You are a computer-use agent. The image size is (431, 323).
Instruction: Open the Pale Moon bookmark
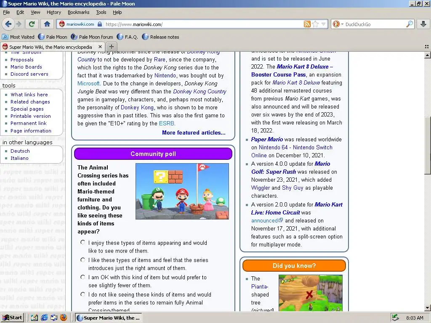[x=53, y=37]
